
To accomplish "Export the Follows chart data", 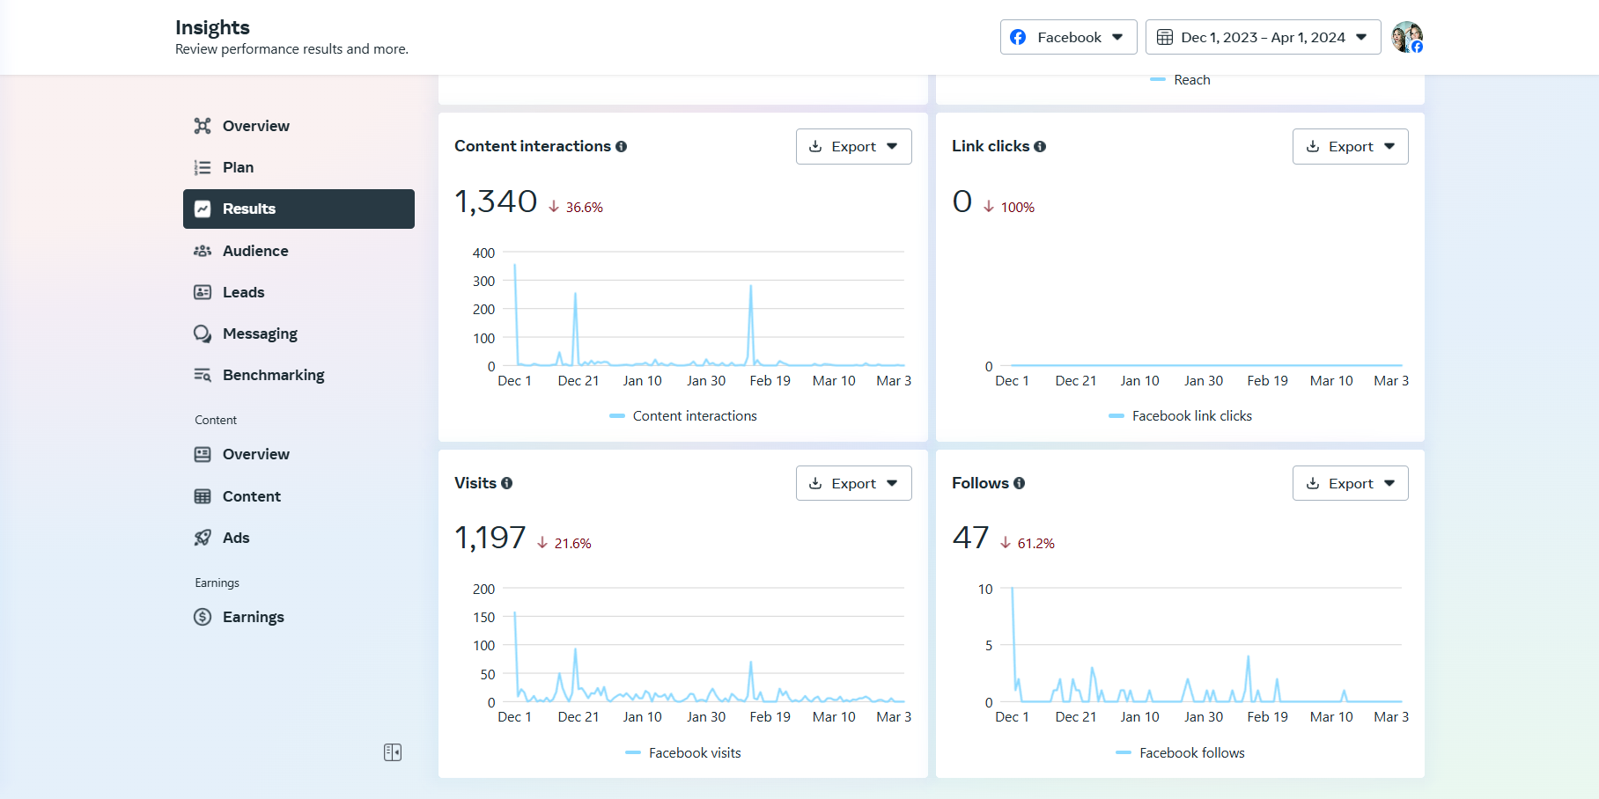I will [x=1350, y=483].
